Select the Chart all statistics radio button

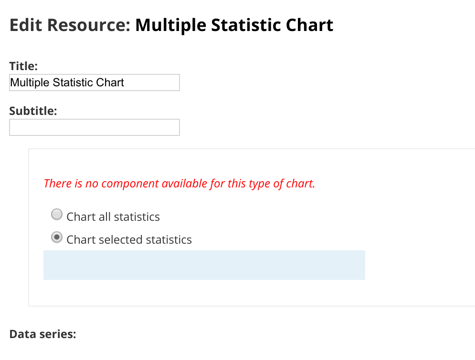(x=57, y=215)
